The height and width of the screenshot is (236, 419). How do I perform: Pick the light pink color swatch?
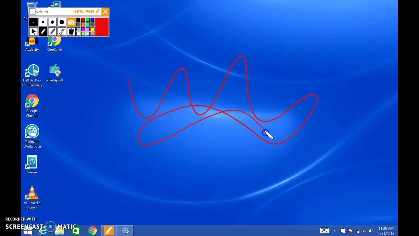tap(88, 29)
